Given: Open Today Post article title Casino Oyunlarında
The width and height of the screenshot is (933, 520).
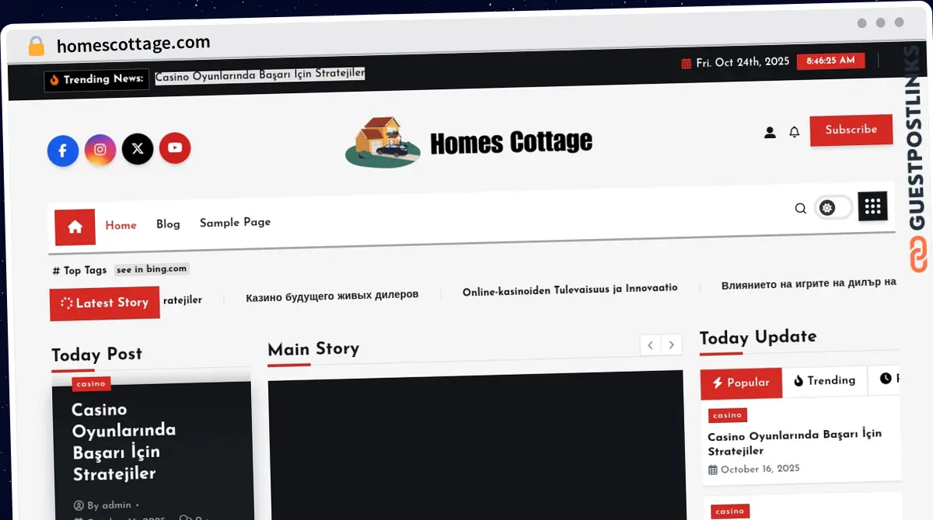Looking at the screenshot, I should click(124, 441).
